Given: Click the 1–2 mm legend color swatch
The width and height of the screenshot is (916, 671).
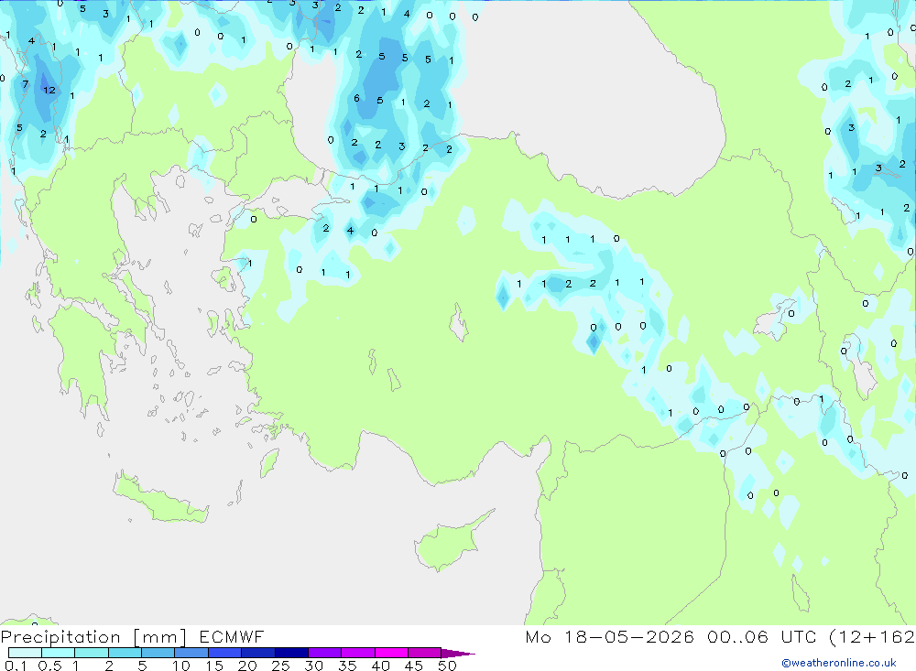Looking at the screenshot, I should (x=92, y=653).
